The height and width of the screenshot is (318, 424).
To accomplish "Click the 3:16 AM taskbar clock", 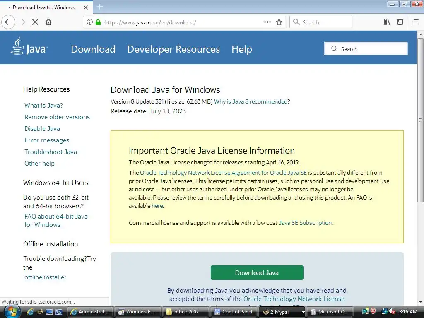I will point(408,311).
